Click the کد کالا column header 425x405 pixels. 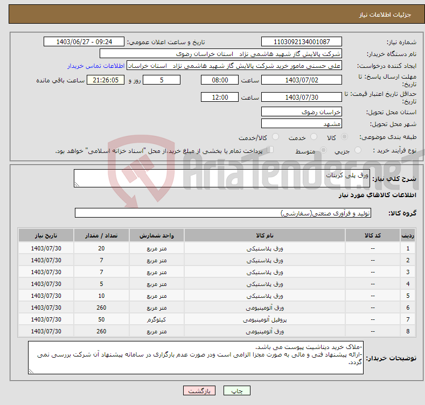[373, 235]
